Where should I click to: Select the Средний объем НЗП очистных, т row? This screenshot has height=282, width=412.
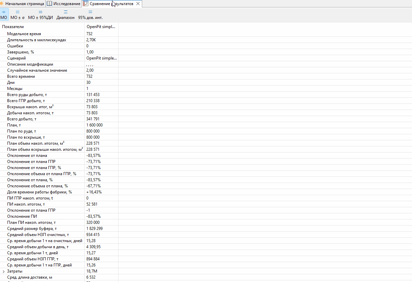point(59,235)
